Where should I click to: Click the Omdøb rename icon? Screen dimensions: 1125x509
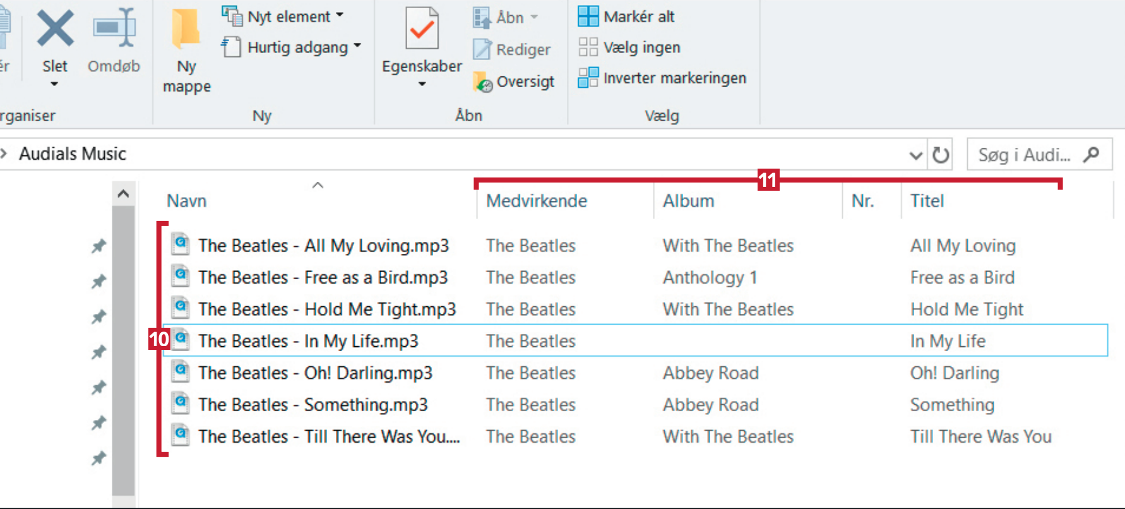pos(114,29)
